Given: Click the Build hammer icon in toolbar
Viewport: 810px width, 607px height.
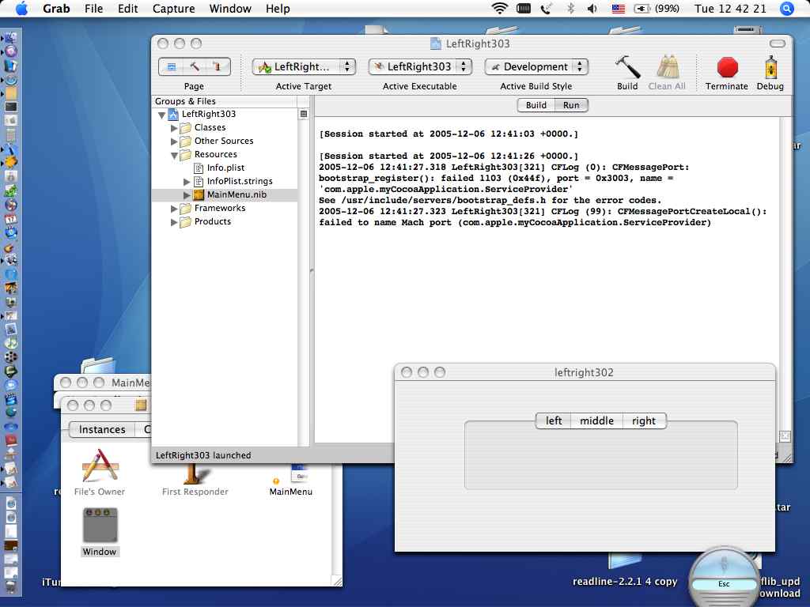Looking at the screenshot, I should point(627,67).
